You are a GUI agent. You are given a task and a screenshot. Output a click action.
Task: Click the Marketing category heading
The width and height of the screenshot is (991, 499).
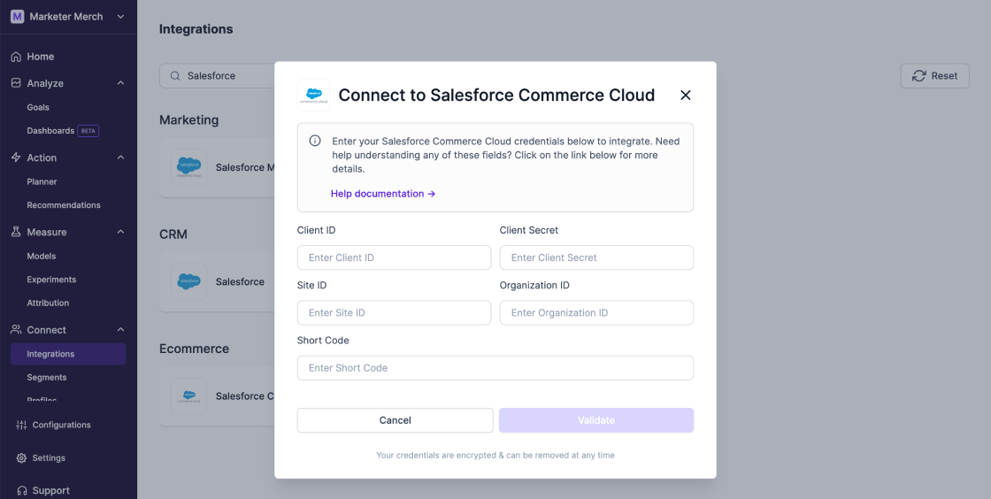tap(189, 120)
